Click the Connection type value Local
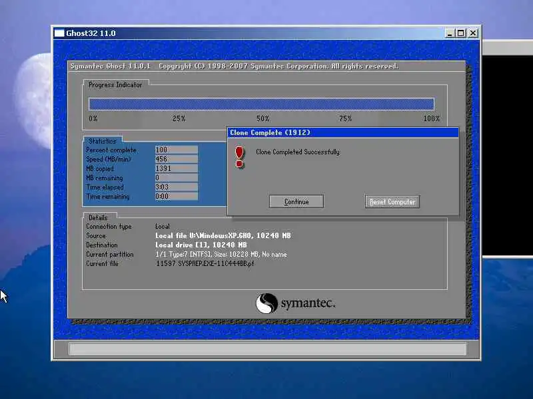Viewport: 533px width, 399px height. click(163, 226)
